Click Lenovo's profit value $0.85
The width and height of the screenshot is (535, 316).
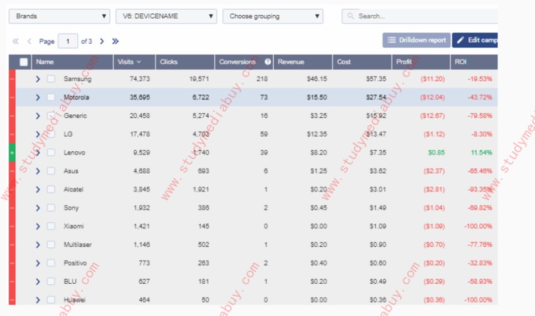pos(437,153)
